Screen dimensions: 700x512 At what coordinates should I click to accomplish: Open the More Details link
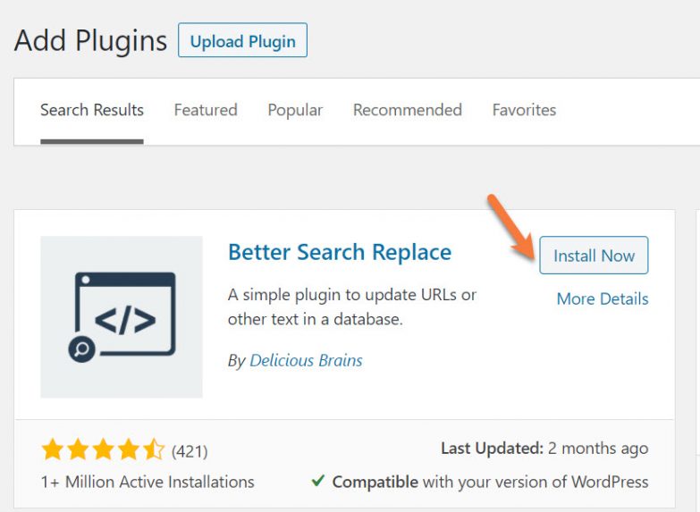603,298
